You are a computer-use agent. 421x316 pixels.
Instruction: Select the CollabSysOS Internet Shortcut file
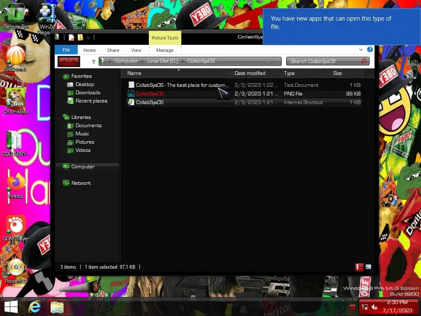(244, 102)
